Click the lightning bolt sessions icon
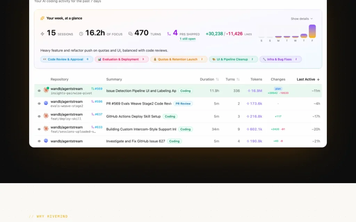356x222 pixels. tap(42, 34)
